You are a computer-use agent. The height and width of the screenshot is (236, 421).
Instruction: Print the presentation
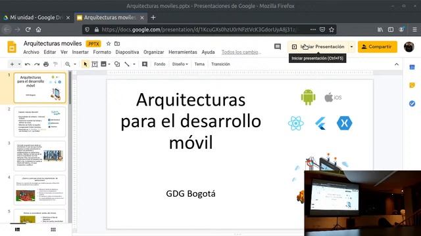pos(46,64)
